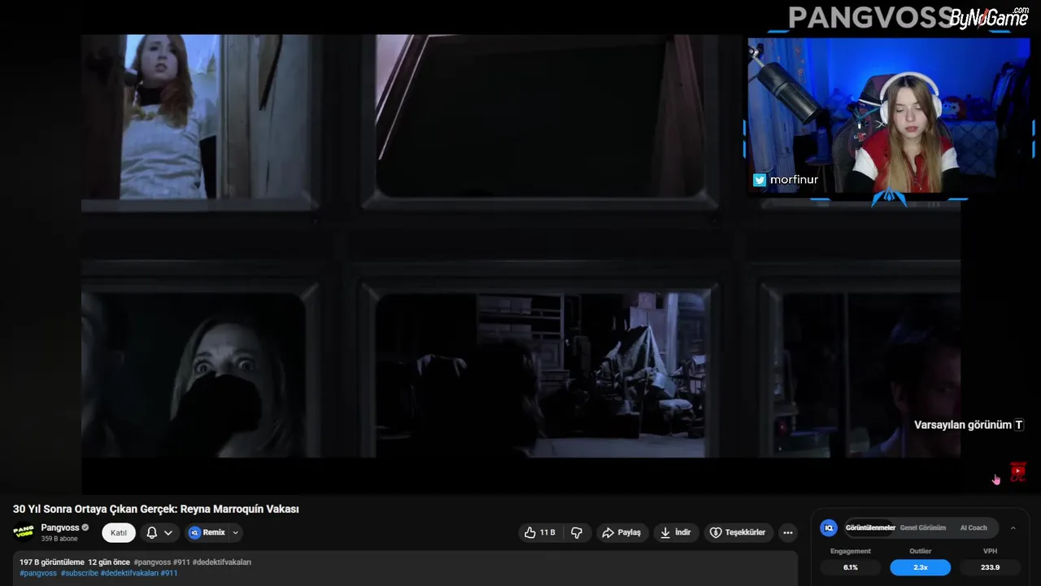Image resolution: width=1041 pixels, height=586 pixels.
Task: Join the channel with Katıl button
Action: [119, 532]
